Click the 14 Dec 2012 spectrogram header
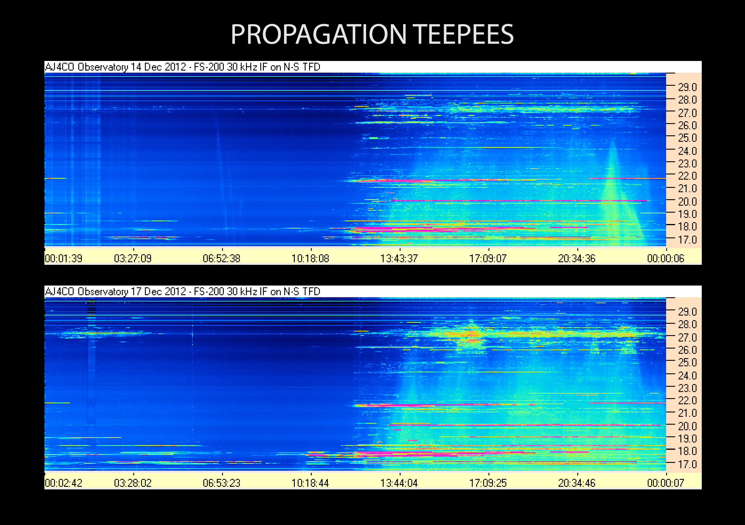Viewport: 745px width, 525px height. [x=182, y=67]
